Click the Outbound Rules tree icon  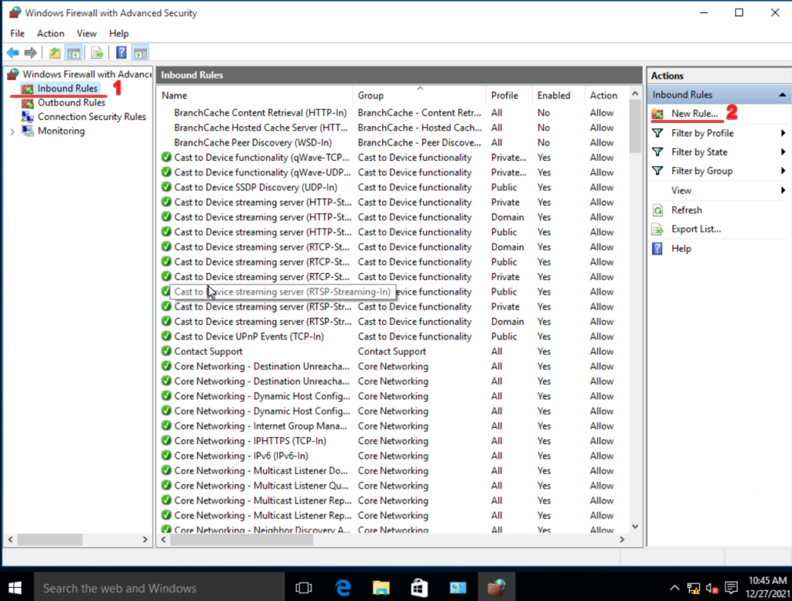28,103
